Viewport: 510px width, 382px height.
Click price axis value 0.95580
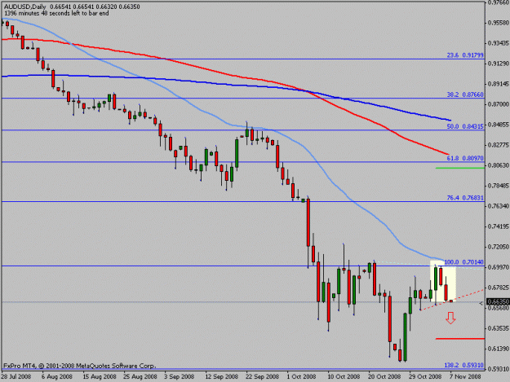pos(498,23)
